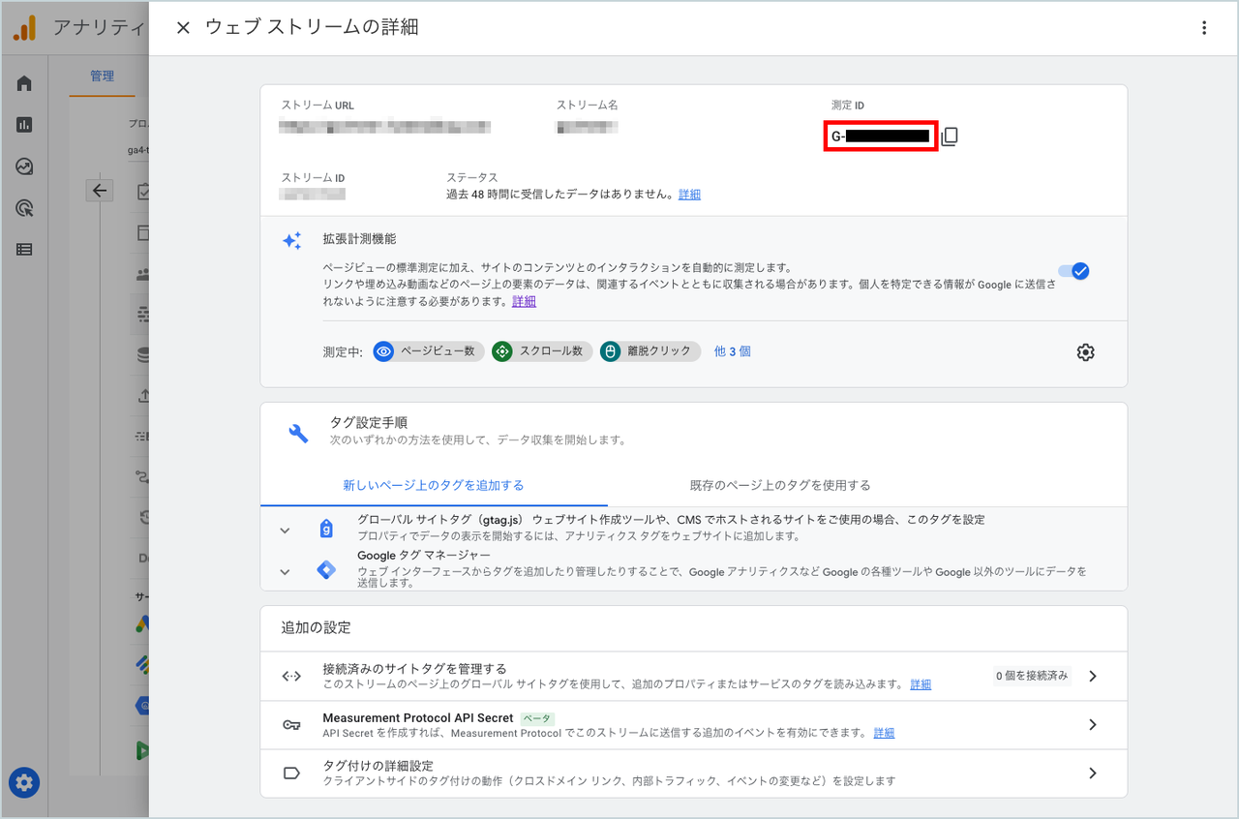The height and width of the screenshot is (819, 1239).
Task: Open Measurement Protocol API Secret via right chevron
Action: [x=1093, y=725]
